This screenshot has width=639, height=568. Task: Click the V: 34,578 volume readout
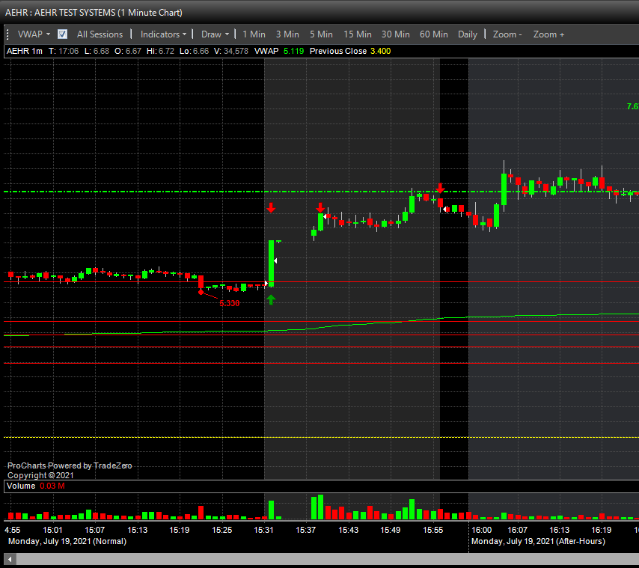(231, 51)
